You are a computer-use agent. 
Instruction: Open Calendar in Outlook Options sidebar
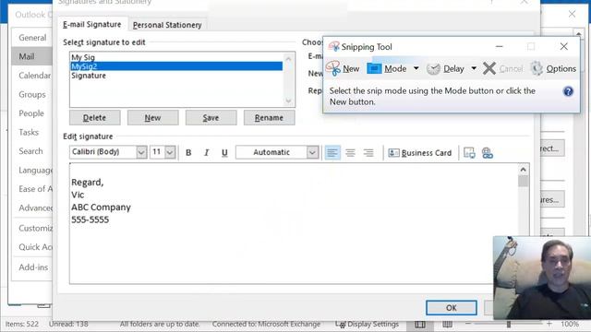click(34, 76)
